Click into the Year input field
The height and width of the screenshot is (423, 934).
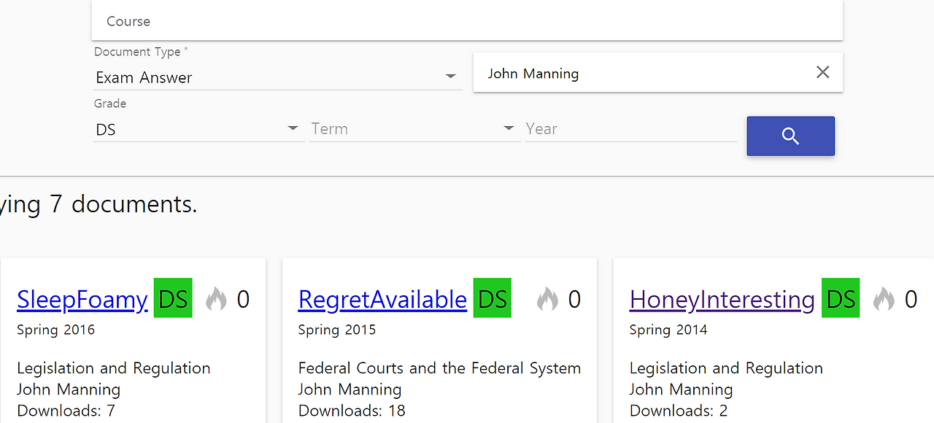[630, 129]
